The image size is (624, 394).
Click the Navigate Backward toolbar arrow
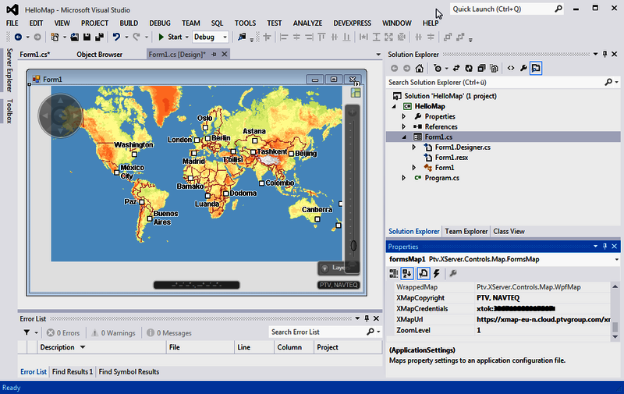coord(18,37)
